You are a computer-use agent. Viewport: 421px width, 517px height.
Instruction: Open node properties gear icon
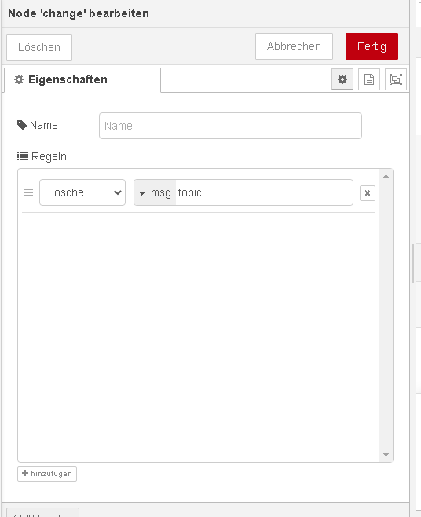342,79
